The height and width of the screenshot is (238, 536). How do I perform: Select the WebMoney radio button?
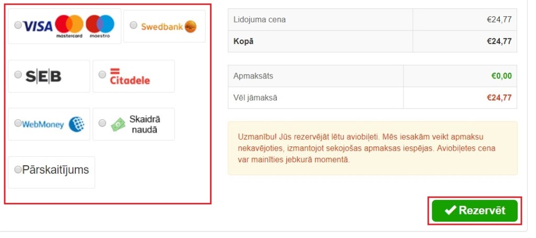(x=18, y=123)
